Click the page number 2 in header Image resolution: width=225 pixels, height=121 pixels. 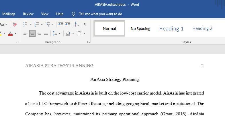coord(202,66)
